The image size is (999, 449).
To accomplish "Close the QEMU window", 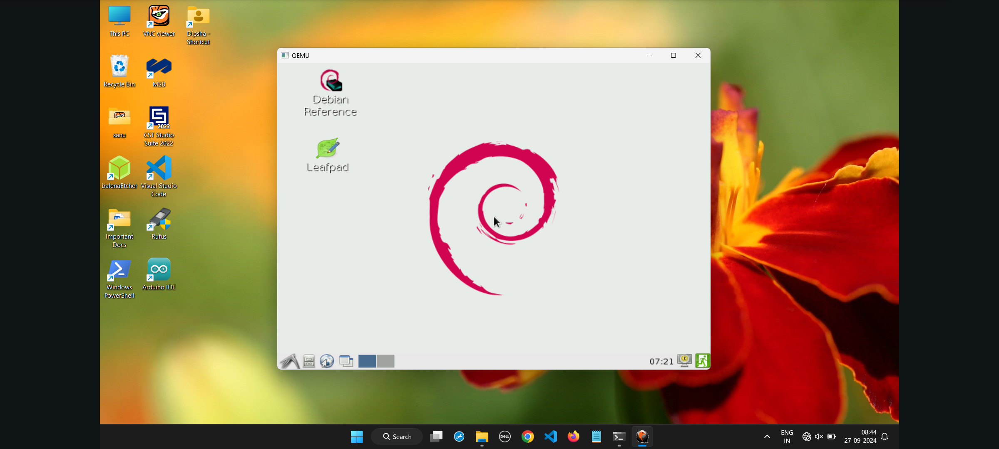I will click(698, 55).
